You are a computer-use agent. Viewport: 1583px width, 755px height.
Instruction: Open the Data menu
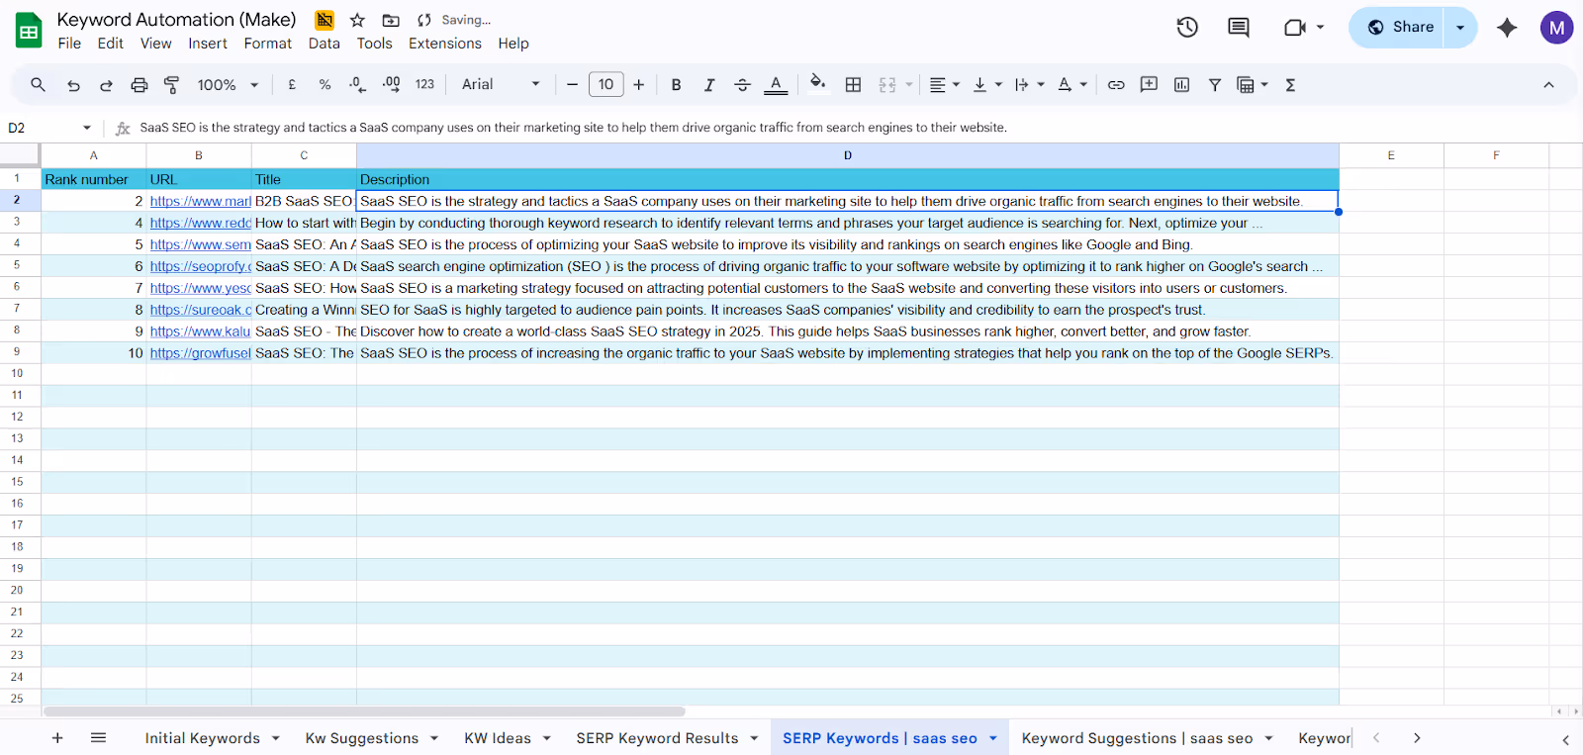(x=324, y=44)
